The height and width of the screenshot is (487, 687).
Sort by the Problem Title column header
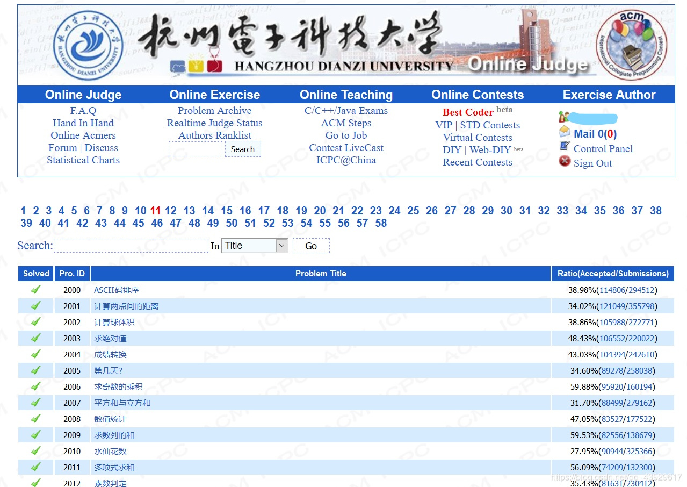321,274
